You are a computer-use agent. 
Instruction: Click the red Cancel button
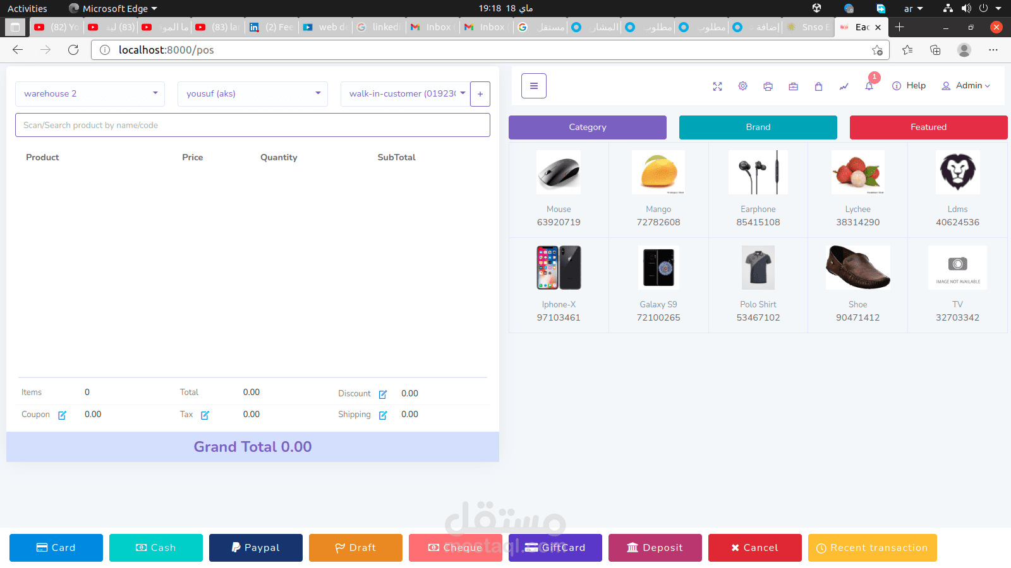coord(755,548)
